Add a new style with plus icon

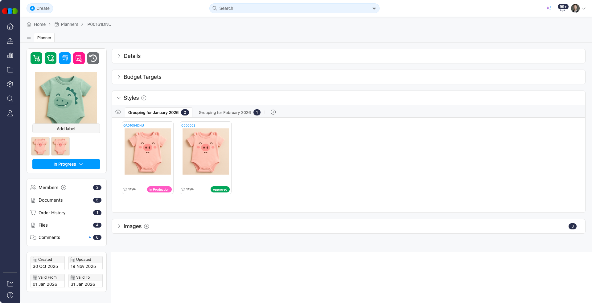144,98
